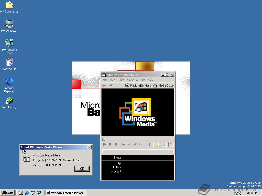This screenshot has height=196, width=262.
Task: Click the NetMeeting icon in quick launch
Action: pyautogui.click(x=39, y=193)
